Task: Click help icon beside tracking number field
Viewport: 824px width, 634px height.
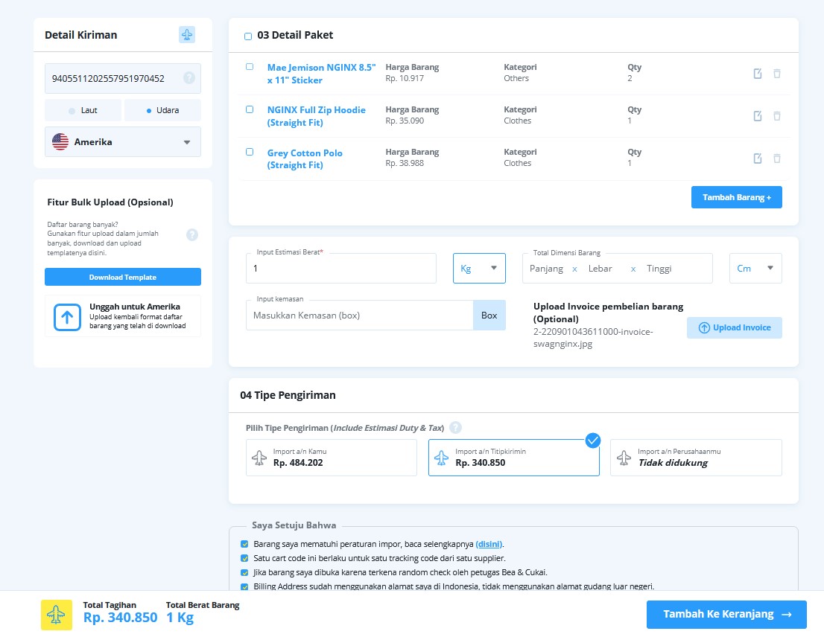Action: click(x=189, y=77)
